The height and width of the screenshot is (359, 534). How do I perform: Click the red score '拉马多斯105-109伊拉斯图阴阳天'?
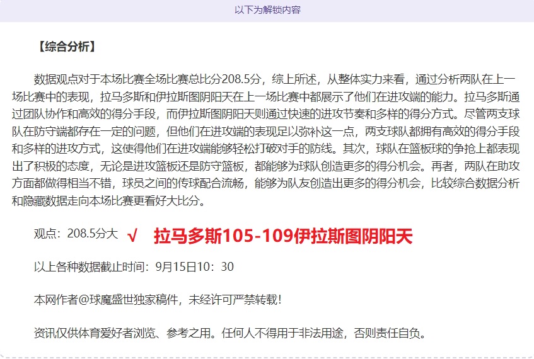click(283, 236)
